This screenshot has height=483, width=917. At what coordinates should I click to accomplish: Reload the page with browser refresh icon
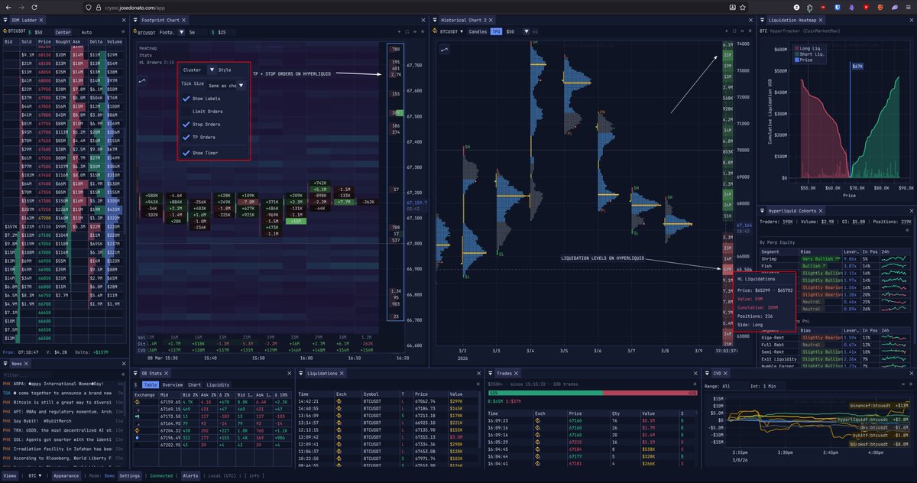tap(34, 8)
